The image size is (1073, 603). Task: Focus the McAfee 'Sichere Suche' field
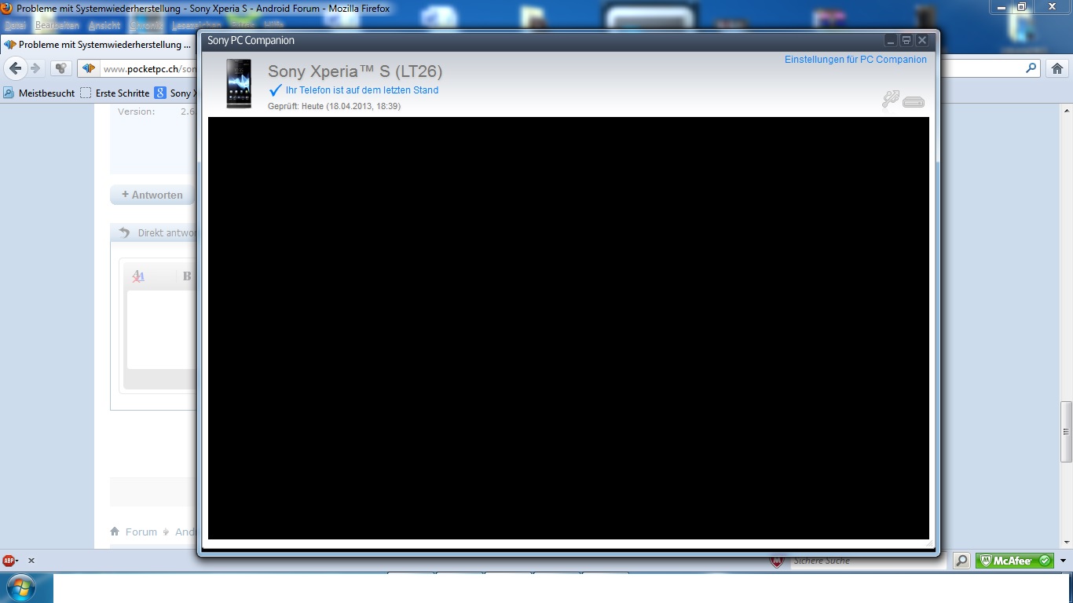868,561
